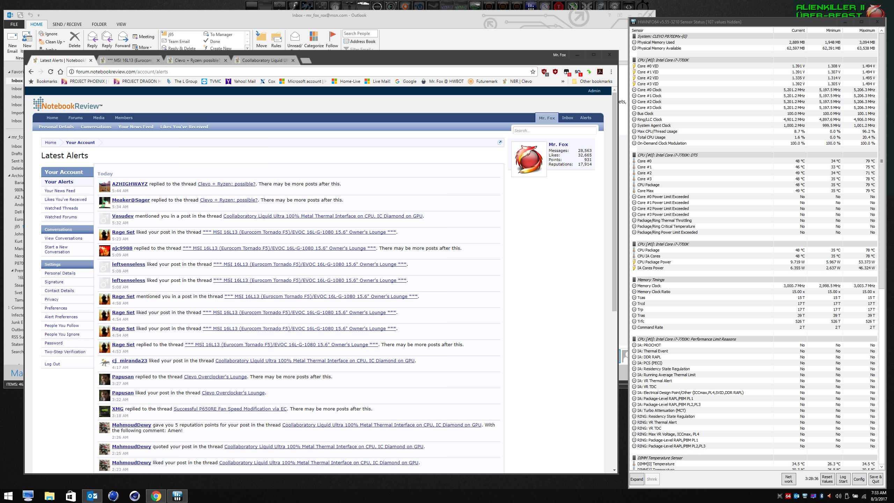Bookmark this page with the star icon
The image size is (894, 503).
click(533, 72)
